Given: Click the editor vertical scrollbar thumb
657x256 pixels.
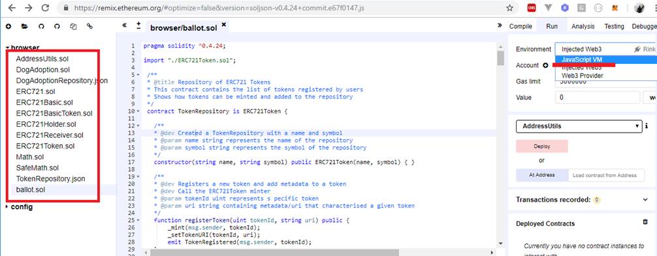Looking at the screenshot, I should pyautogui.click(x=500, y=58).
